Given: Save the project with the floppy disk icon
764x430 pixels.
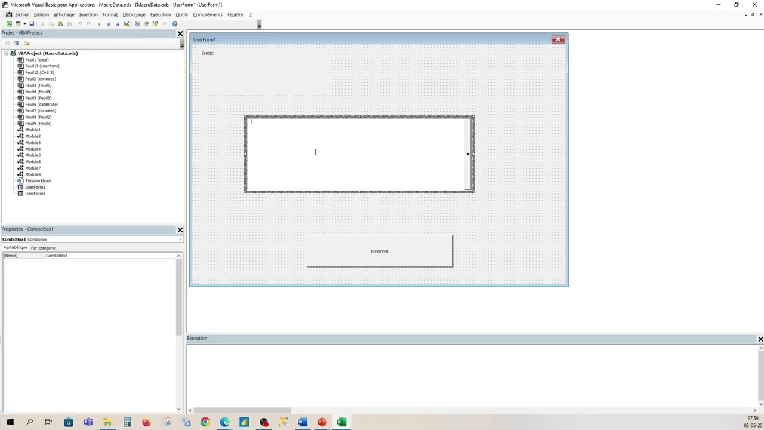Looking at the screenshot, I should pos(32,24).
